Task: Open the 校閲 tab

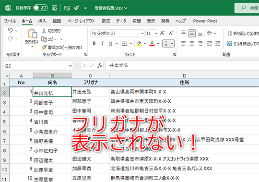Action: [x=137, y=21]
